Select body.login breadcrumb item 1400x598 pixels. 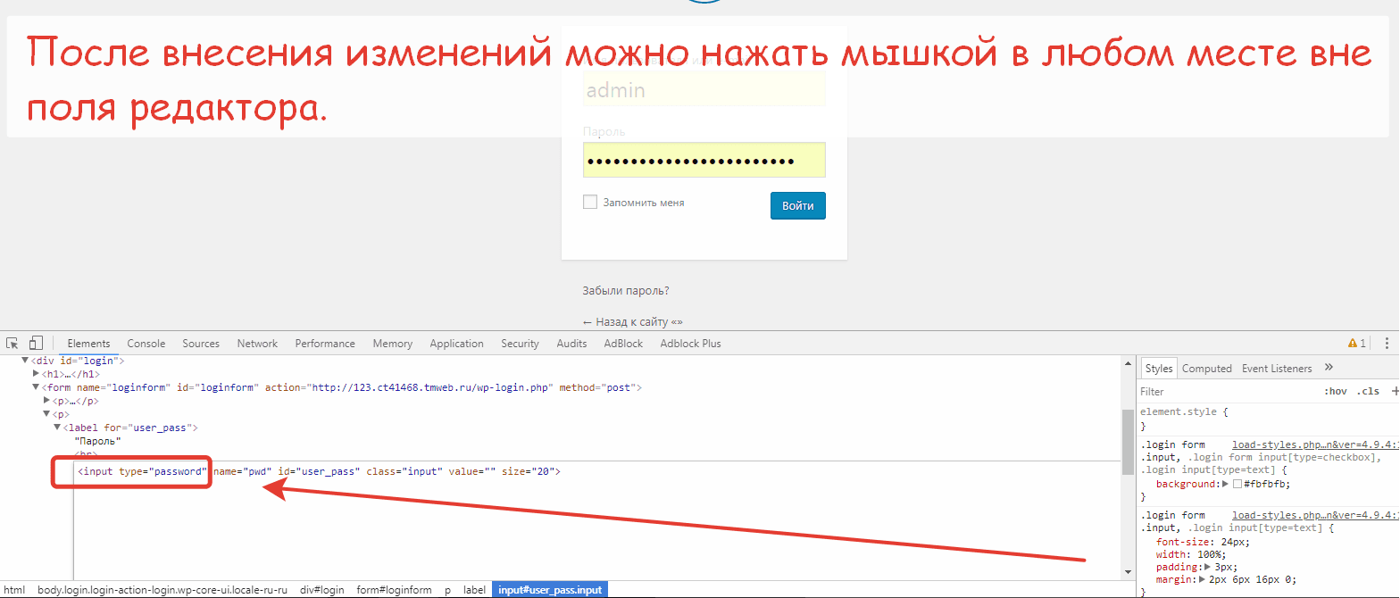tap(162, 590)
